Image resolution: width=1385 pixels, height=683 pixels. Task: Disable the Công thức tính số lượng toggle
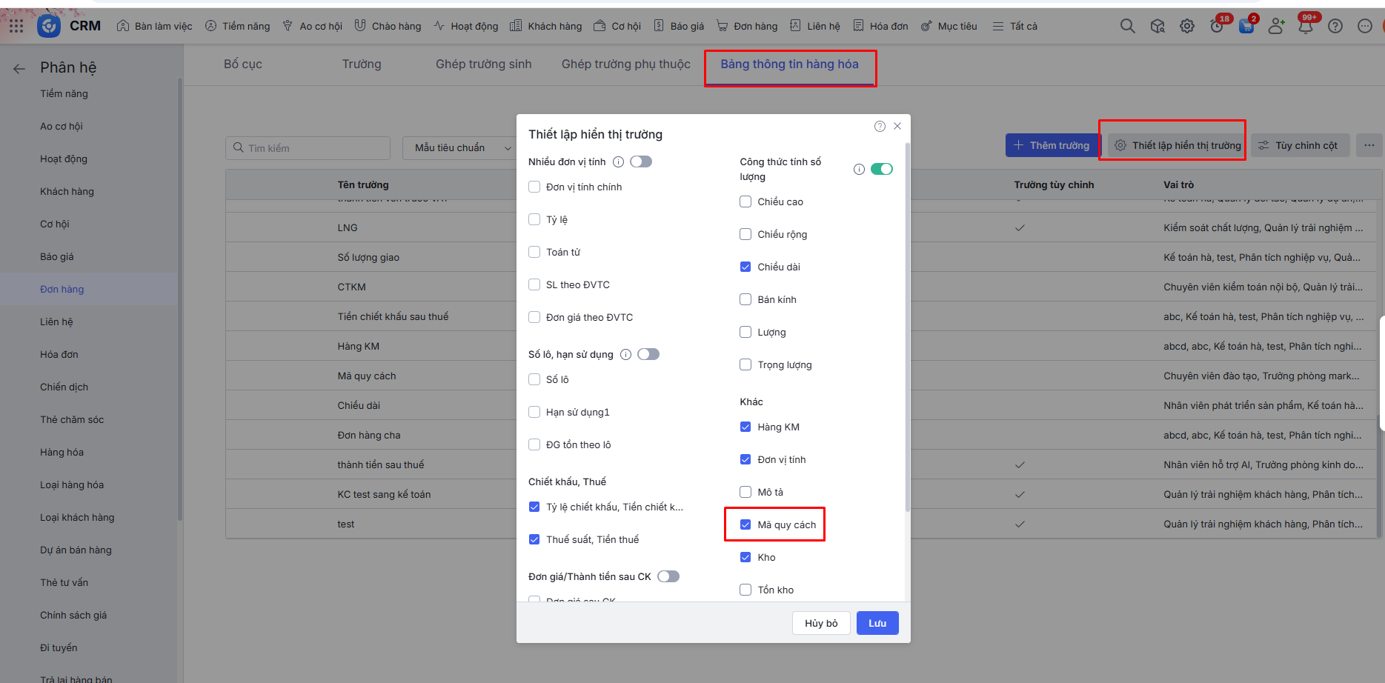click(881, 169)
